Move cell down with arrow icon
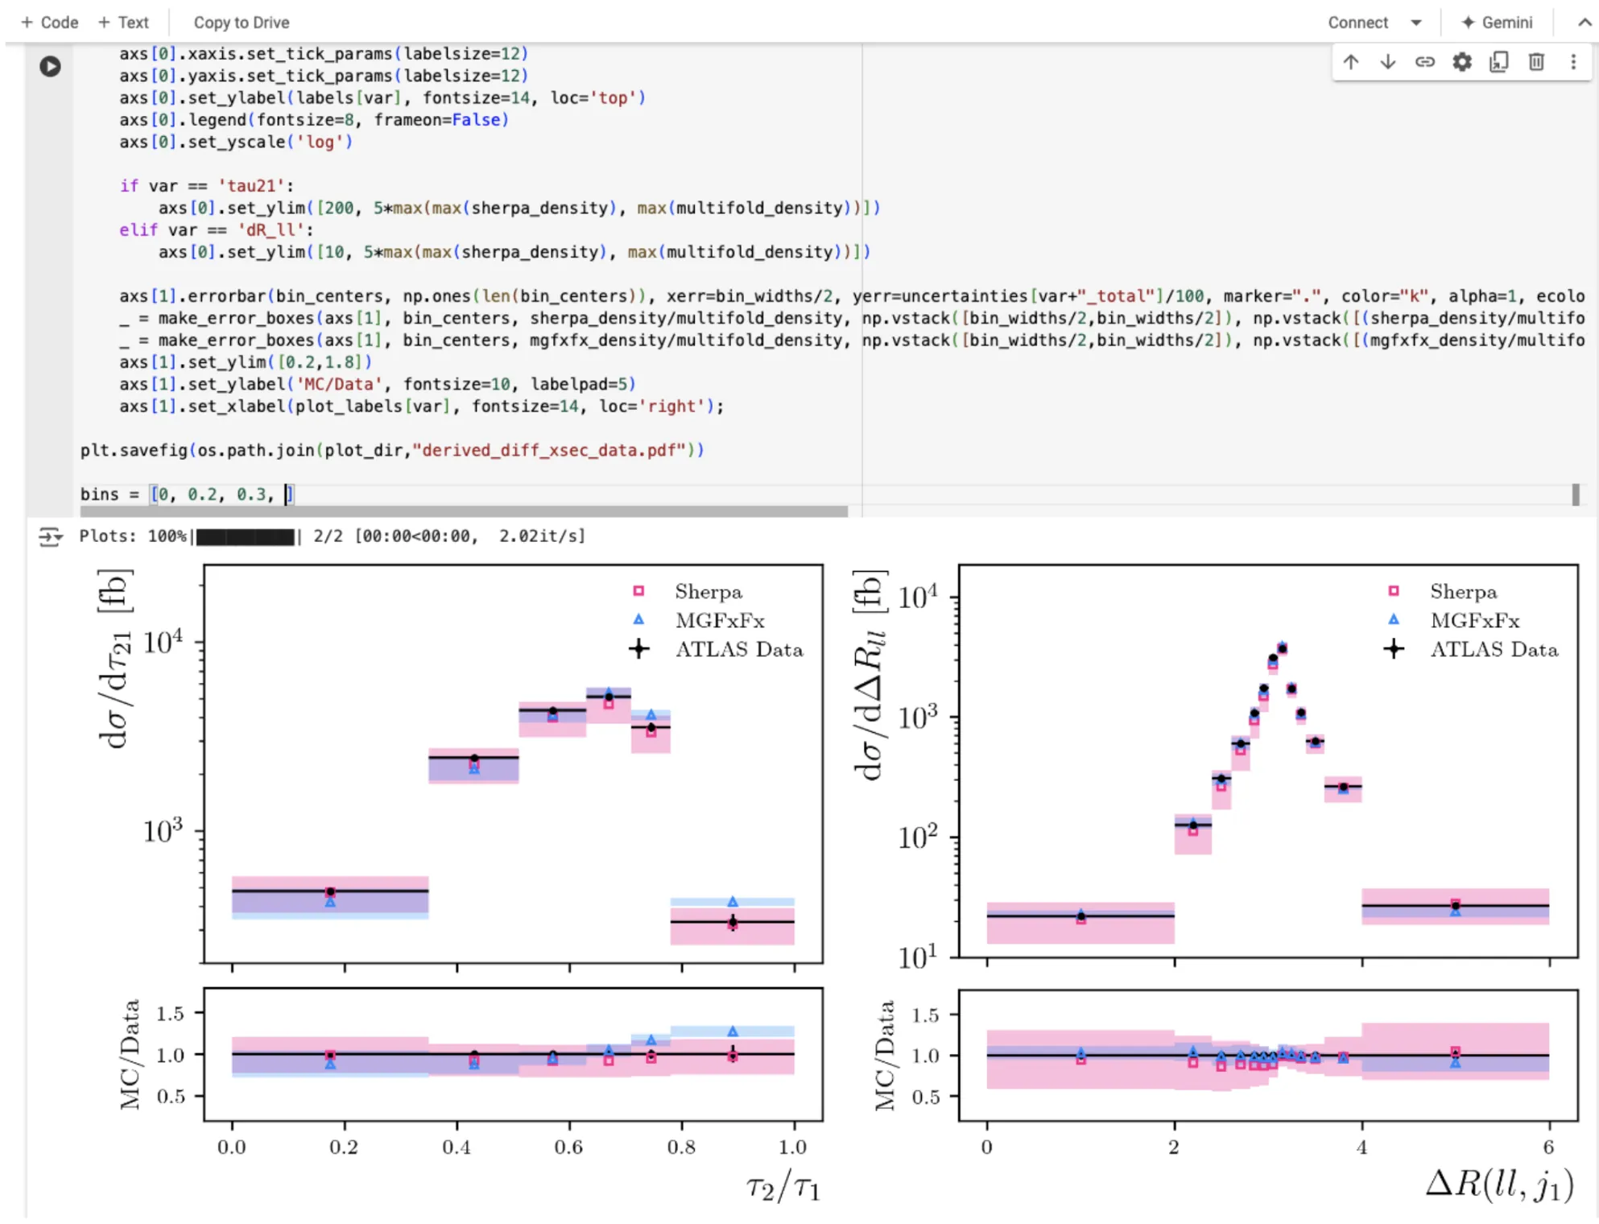Image resolution: width=1599 pixels, height=1224 pixels. tap(1388, 62)
